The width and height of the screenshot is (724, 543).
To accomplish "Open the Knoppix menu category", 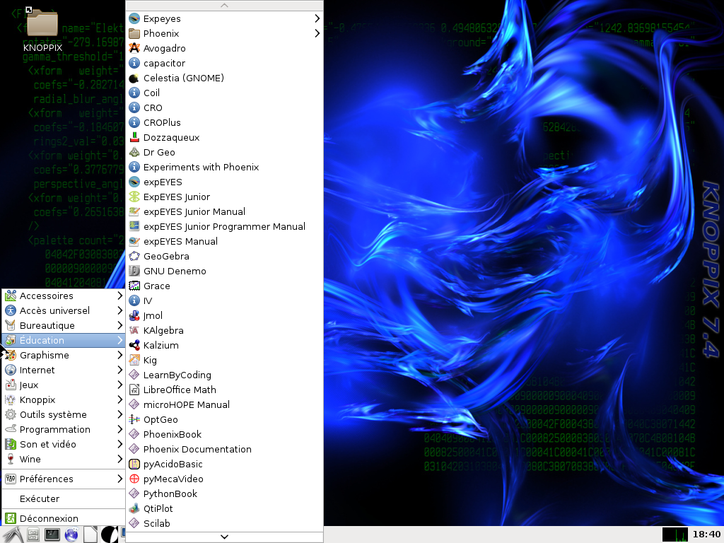I will pyautogui.click(x=64, y=400).
